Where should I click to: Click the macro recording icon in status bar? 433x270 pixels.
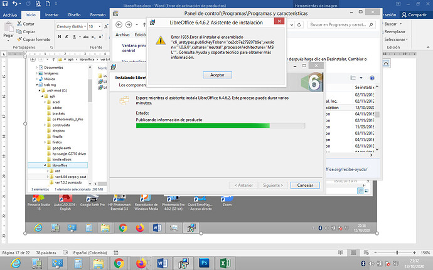116,252
